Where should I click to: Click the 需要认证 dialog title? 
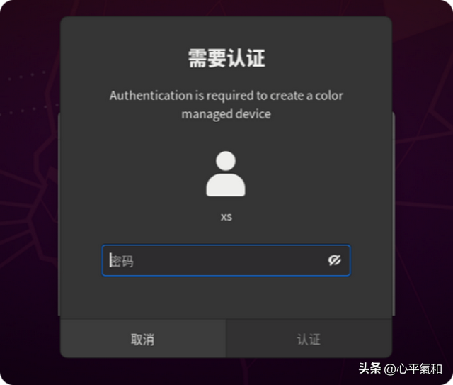(226, 58)
